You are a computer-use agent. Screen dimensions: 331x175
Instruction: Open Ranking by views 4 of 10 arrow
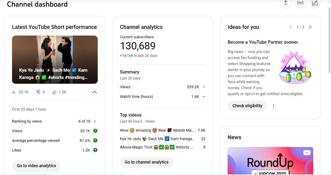coord(95,121)
